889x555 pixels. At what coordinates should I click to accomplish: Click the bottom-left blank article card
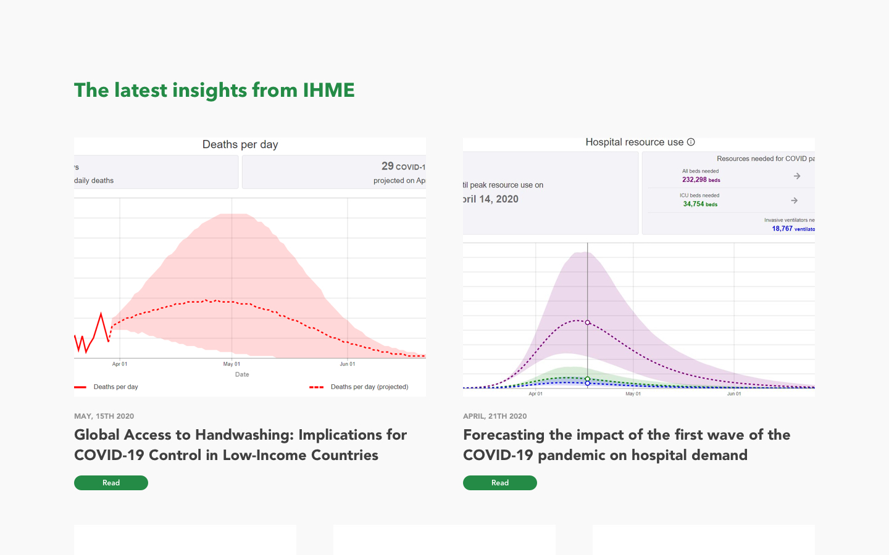pos(185,540)
